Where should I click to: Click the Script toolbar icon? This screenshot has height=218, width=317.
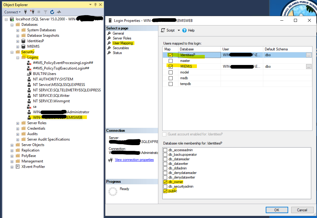[x=163, y=30]
